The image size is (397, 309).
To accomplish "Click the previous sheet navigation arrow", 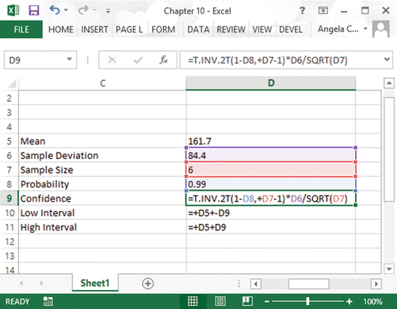I will (x=21, y=284).
